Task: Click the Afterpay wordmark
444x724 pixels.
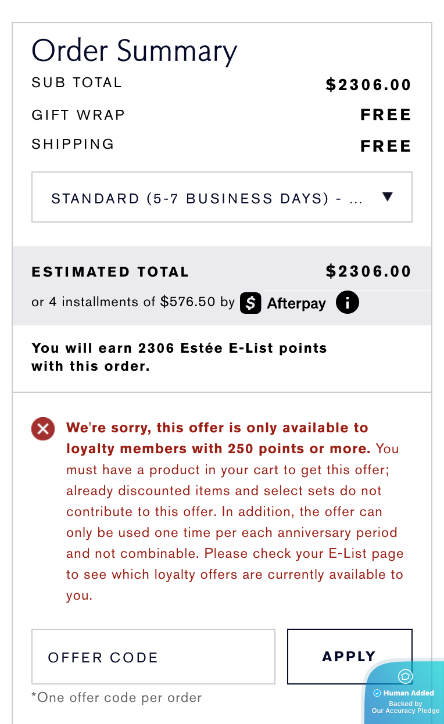Action: pyautogui.click(x=296, y=303)
